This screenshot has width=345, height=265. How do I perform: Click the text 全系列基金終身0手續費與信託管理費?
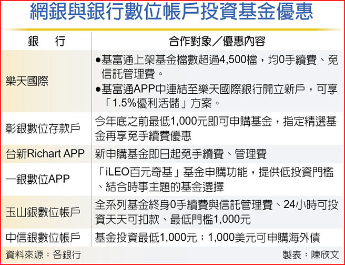point(184,205)
